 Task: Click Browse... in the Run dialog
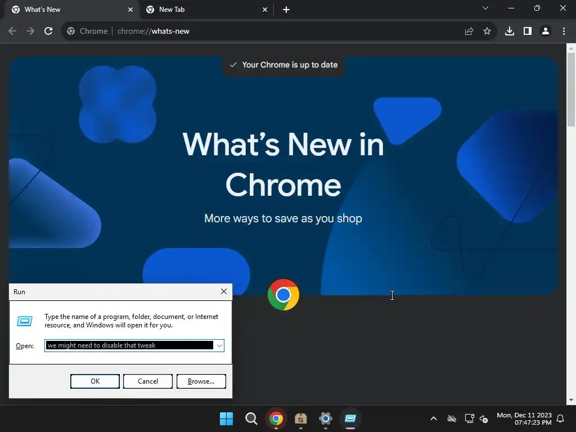pyautogui.click(x=201, y=381)
